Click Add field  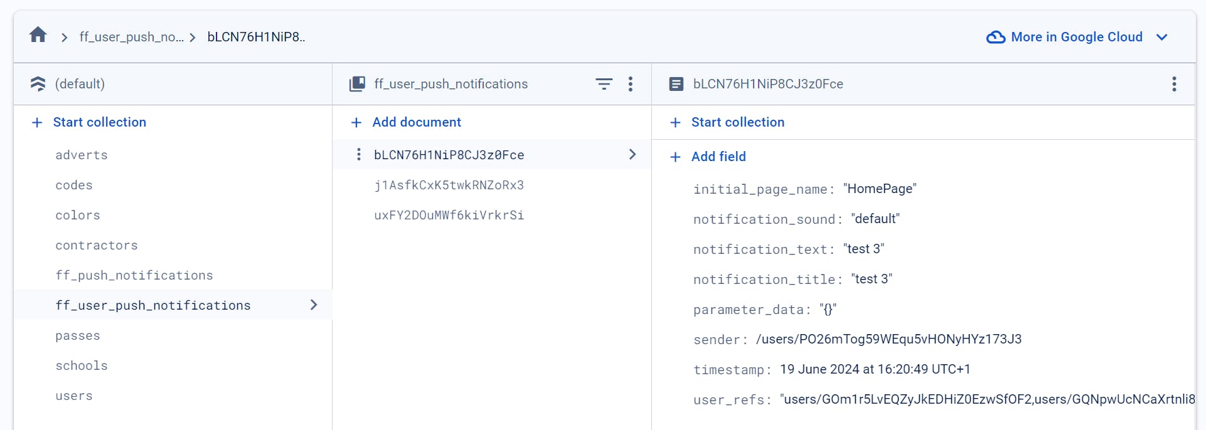[x=718, y=157]
